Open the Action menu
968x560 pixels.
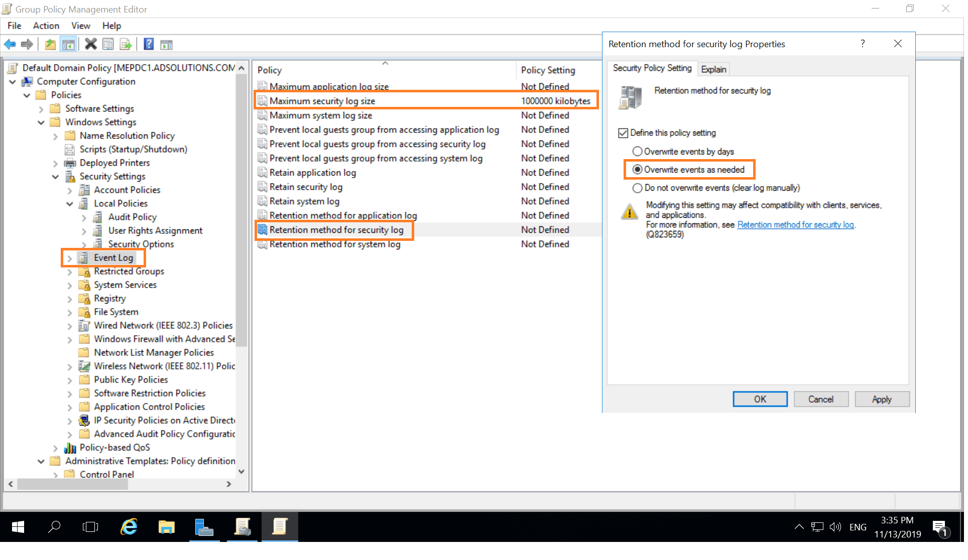pyautogui.click(x=45, y=25)
